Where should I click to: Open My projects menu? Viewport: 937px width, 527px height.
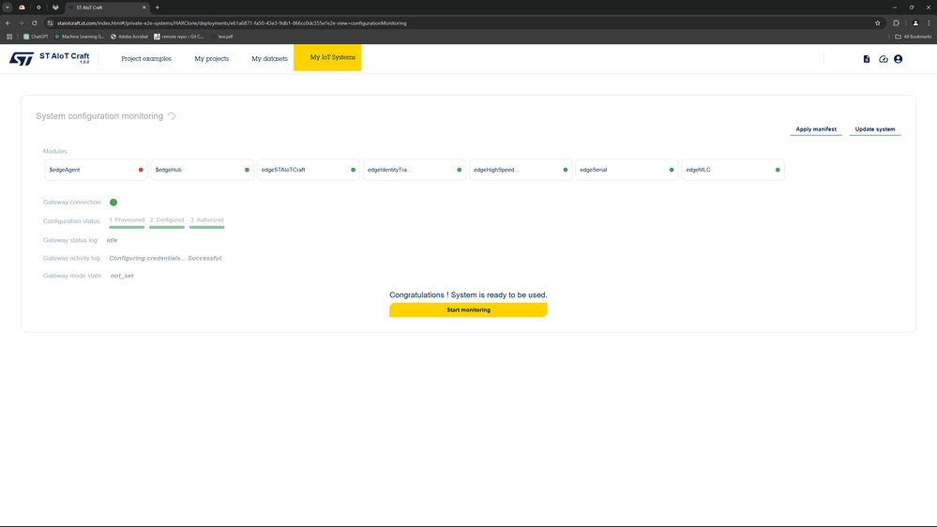(x=212, y=58)
